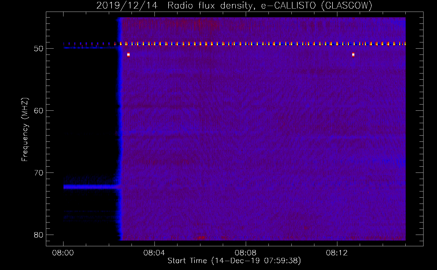
Task: Click the 08:12 time tick label
Action: tap(337, 253)
